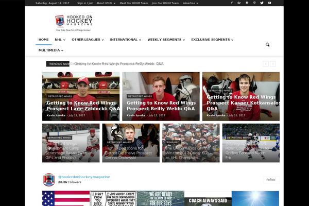This screenshot has width=309, height=206.
Task: Expand the Exclusive Segments menu
Action: click(x=212, y=40)
